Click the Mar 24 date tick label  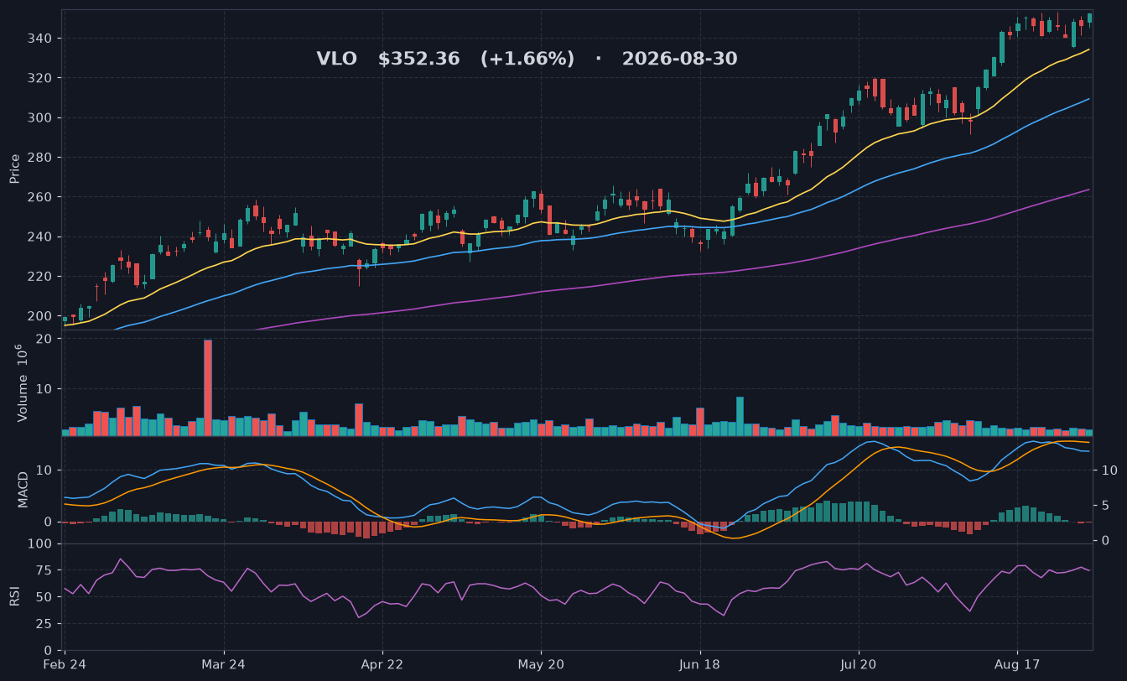tap(224, 664)
